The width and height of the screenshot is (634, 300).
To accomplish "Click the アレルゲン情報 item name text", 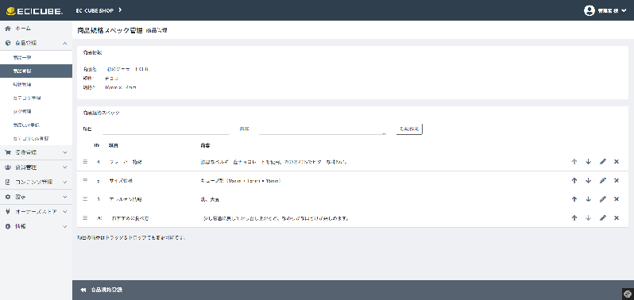I will (x=125, y=199).
